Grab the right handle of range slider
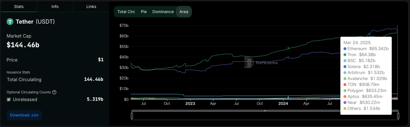This screenshot has width=410, height=127. pos(398,116)
